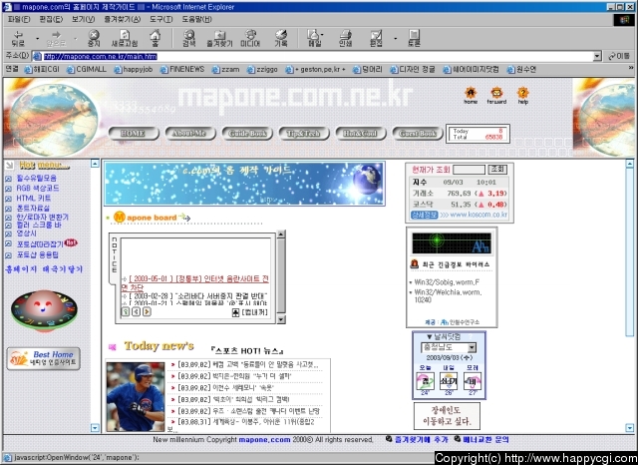The height and width of the screenshot is (465, 638).
Task: Click tomorrow's weather icon in the weather widget
Action: pos(449,381)
